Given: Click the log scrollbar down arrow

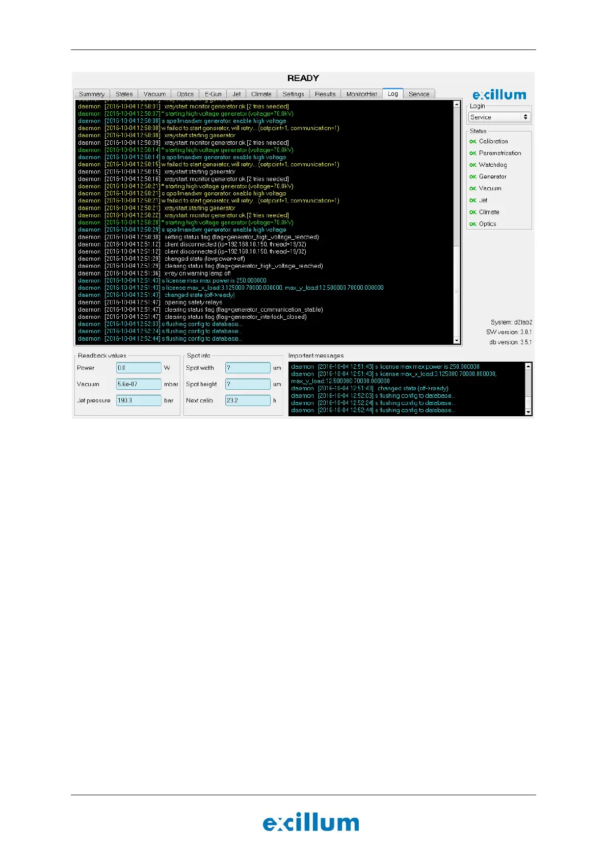Looking at the screenshot, I should pos(457,340).
